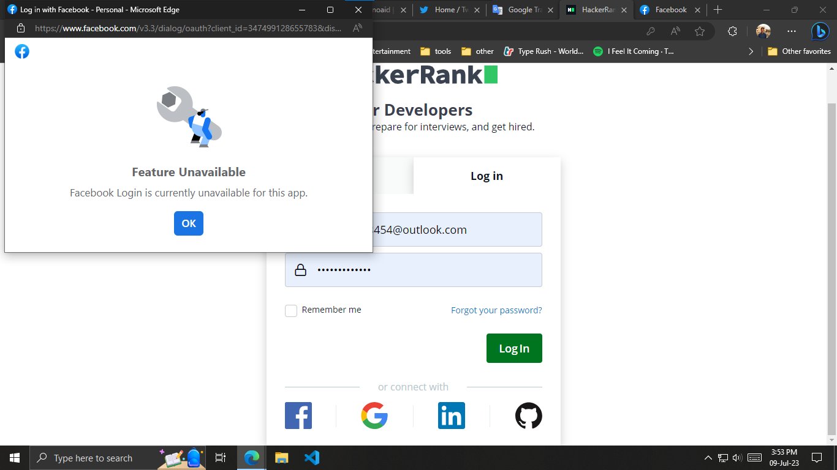Connect with Google on HackerRank

coord(374,416)
